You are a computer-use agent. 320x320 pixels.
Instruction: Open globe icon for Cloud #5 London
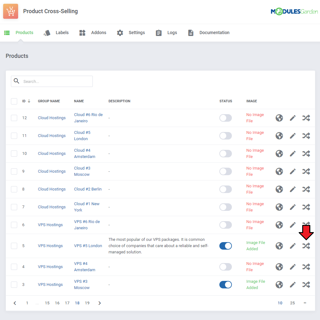[279, 136]
